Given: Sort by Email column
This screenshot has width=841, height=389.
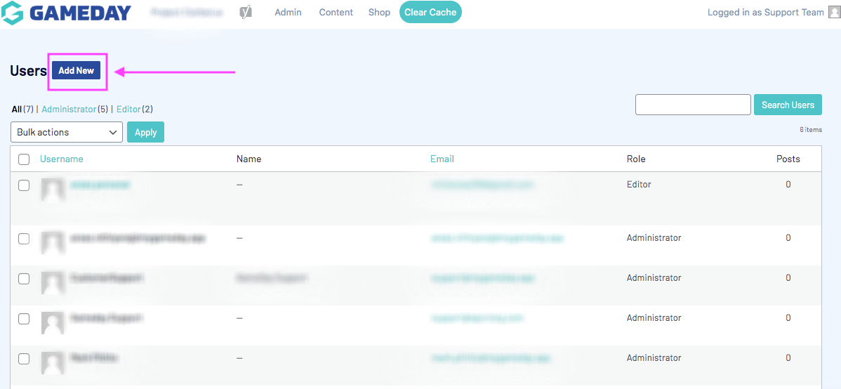Looking at the screenshot, I should click(442, 159).
